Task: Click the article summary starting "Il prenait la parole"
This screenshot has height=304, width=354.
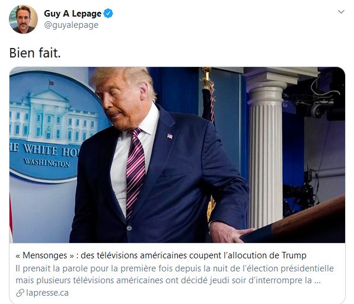Action: coord(174,268)
